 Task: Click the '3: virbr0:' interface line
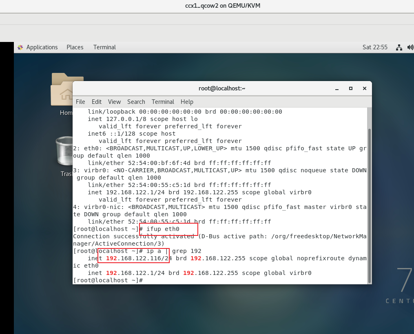pyautogui.click(x=220, y=170)
